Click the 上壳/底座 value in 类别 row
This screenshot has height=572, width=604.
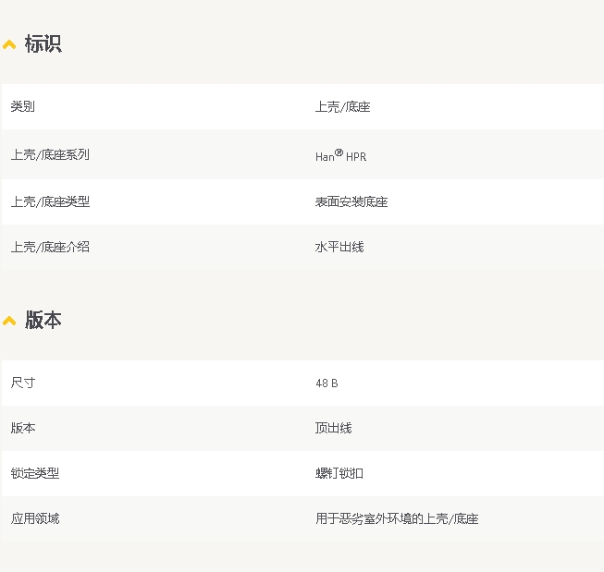tap(342, 107)
